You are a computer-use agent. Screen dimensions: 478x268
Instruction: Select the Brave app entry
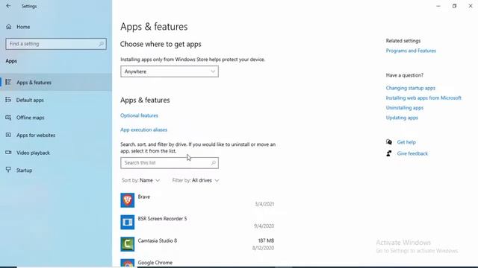197,200
